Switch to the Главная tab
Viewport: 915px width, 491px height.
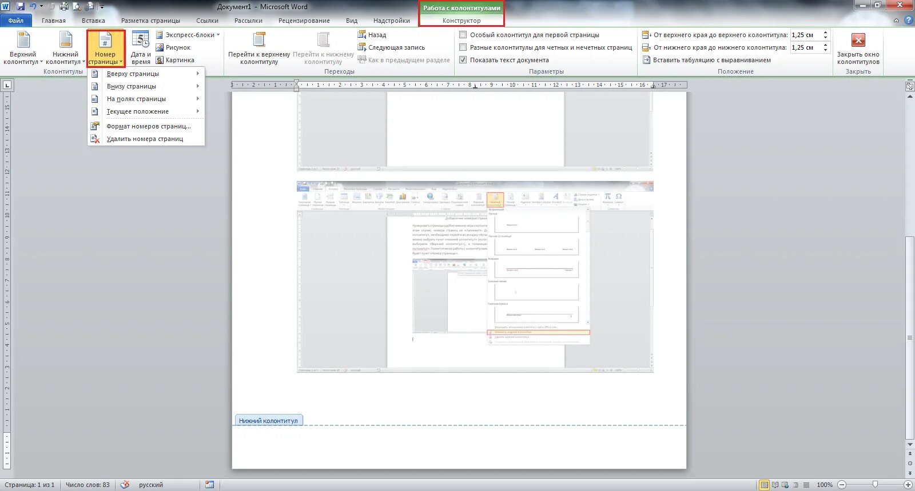point(54,21)
